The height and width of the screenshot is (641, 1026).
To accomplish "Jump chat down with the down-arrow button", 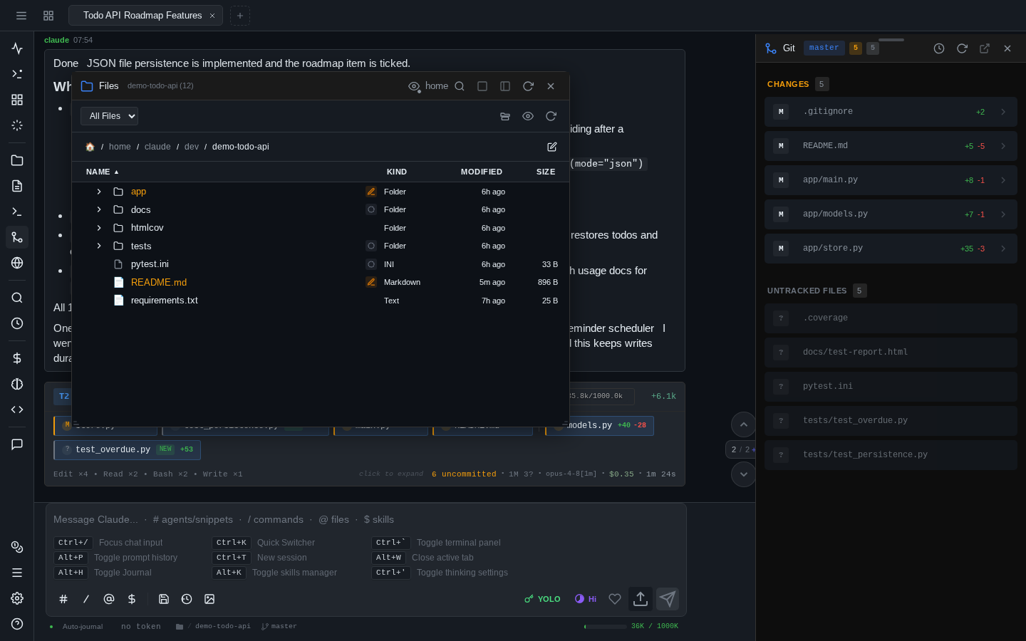I will (743, 474).
